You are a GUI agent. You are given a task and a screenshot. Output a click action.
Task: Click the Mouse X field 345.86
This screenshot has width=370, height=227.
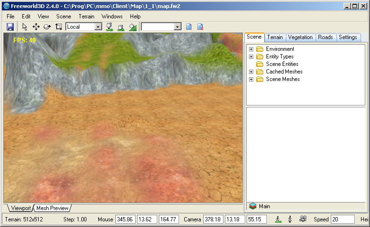[x=125, y=219]
